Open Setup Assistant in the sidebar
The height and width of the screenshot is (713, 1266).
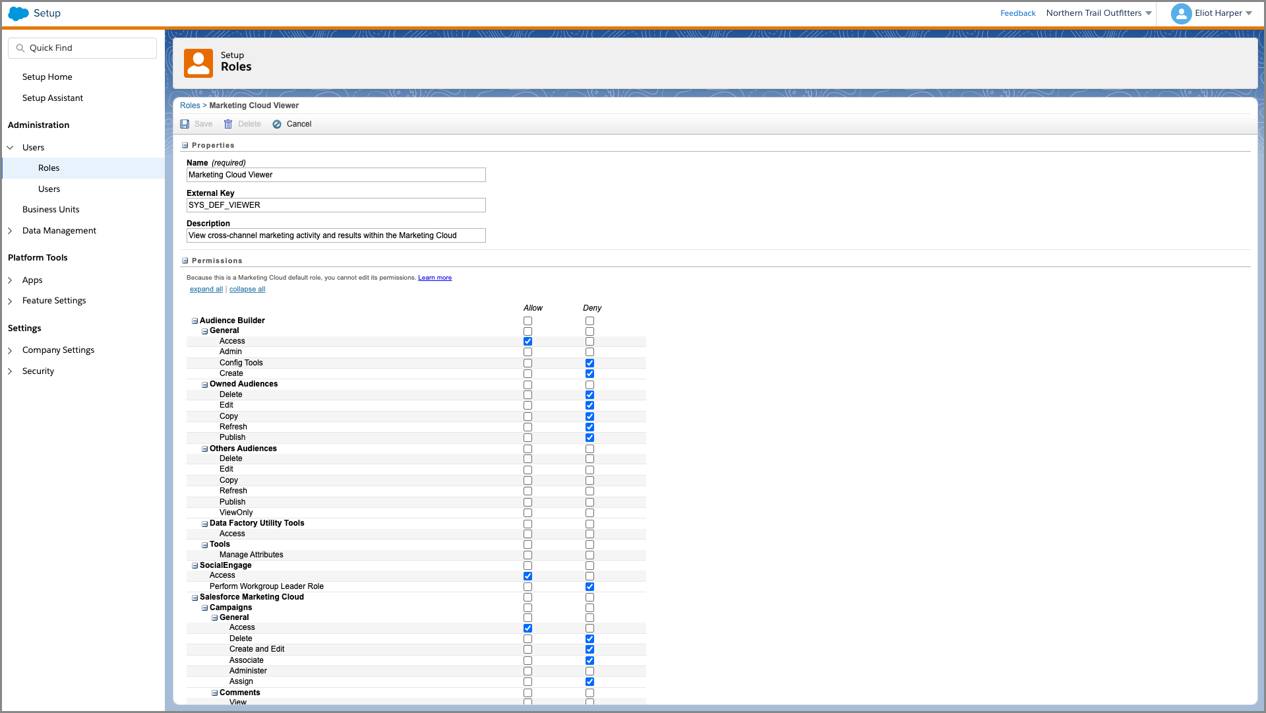53,98
